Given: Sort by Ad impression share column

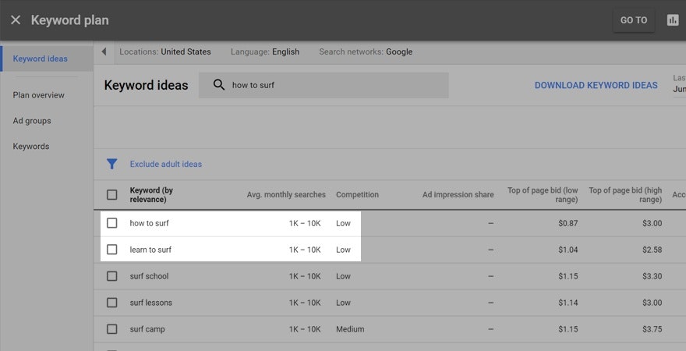Looking at the screenshot, I should pos(458,195).
